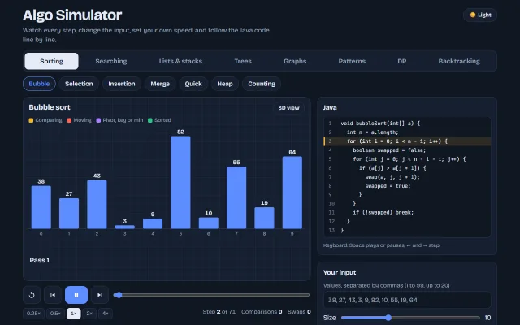Click the bar labeled 55

point(236,197)
